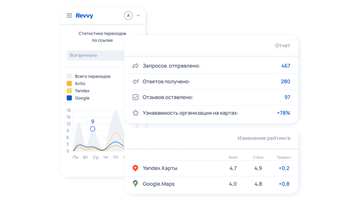Click "Ответов получено:" label
The height and width of the screenshot is (203, 361).
coord(166,81)
